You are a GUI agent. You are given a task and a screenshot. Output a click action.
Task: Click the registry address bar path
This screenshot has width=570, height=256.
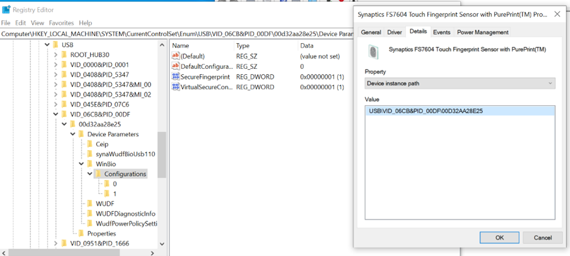click(x=177, y=34)
